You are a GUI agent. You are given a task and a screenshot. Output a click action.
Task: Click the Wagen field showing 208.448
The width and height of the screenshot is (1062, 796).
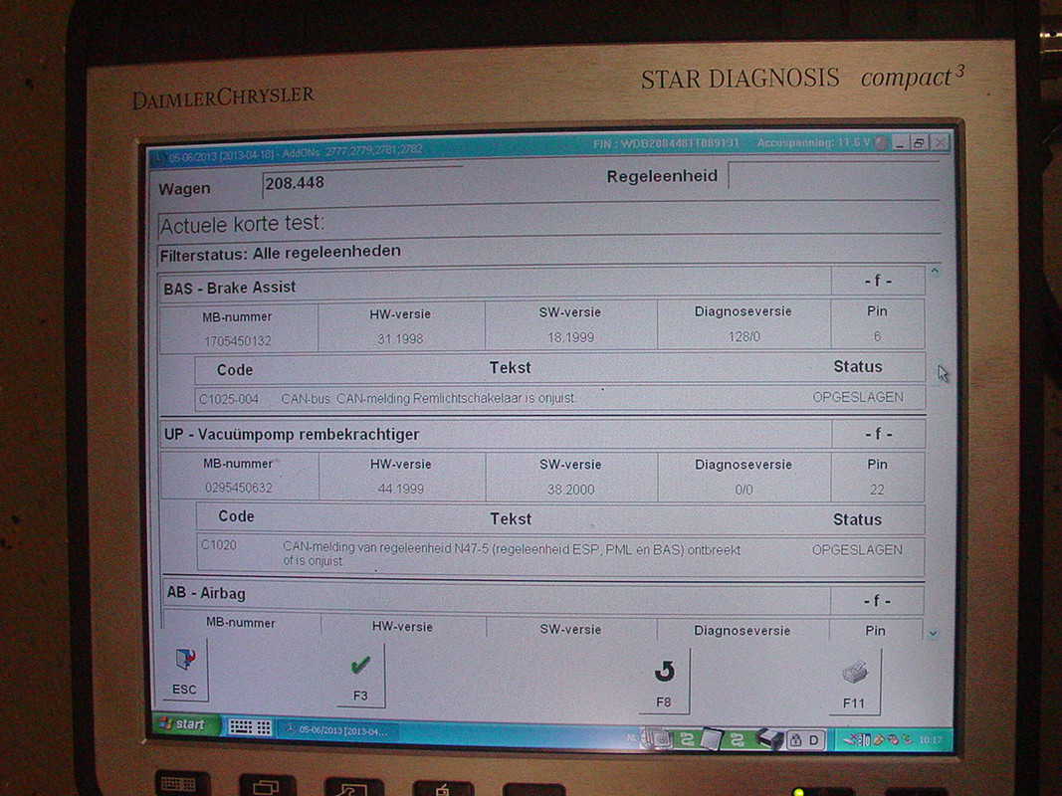pos(362,183)
